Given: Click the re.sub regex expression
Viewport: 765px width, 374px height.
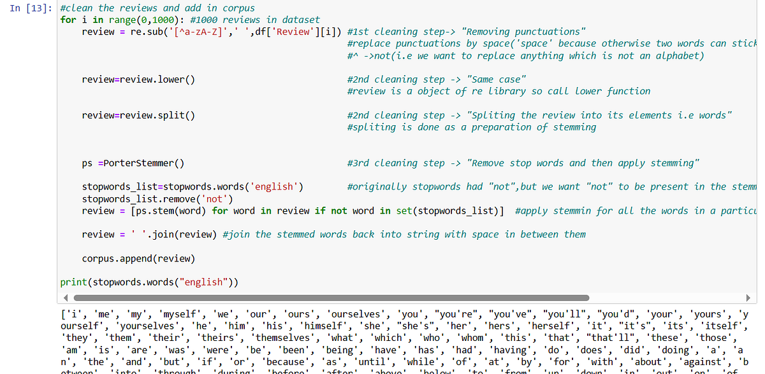Looking at the screenshot, I should pyautogui.click(x=184, y=31).
